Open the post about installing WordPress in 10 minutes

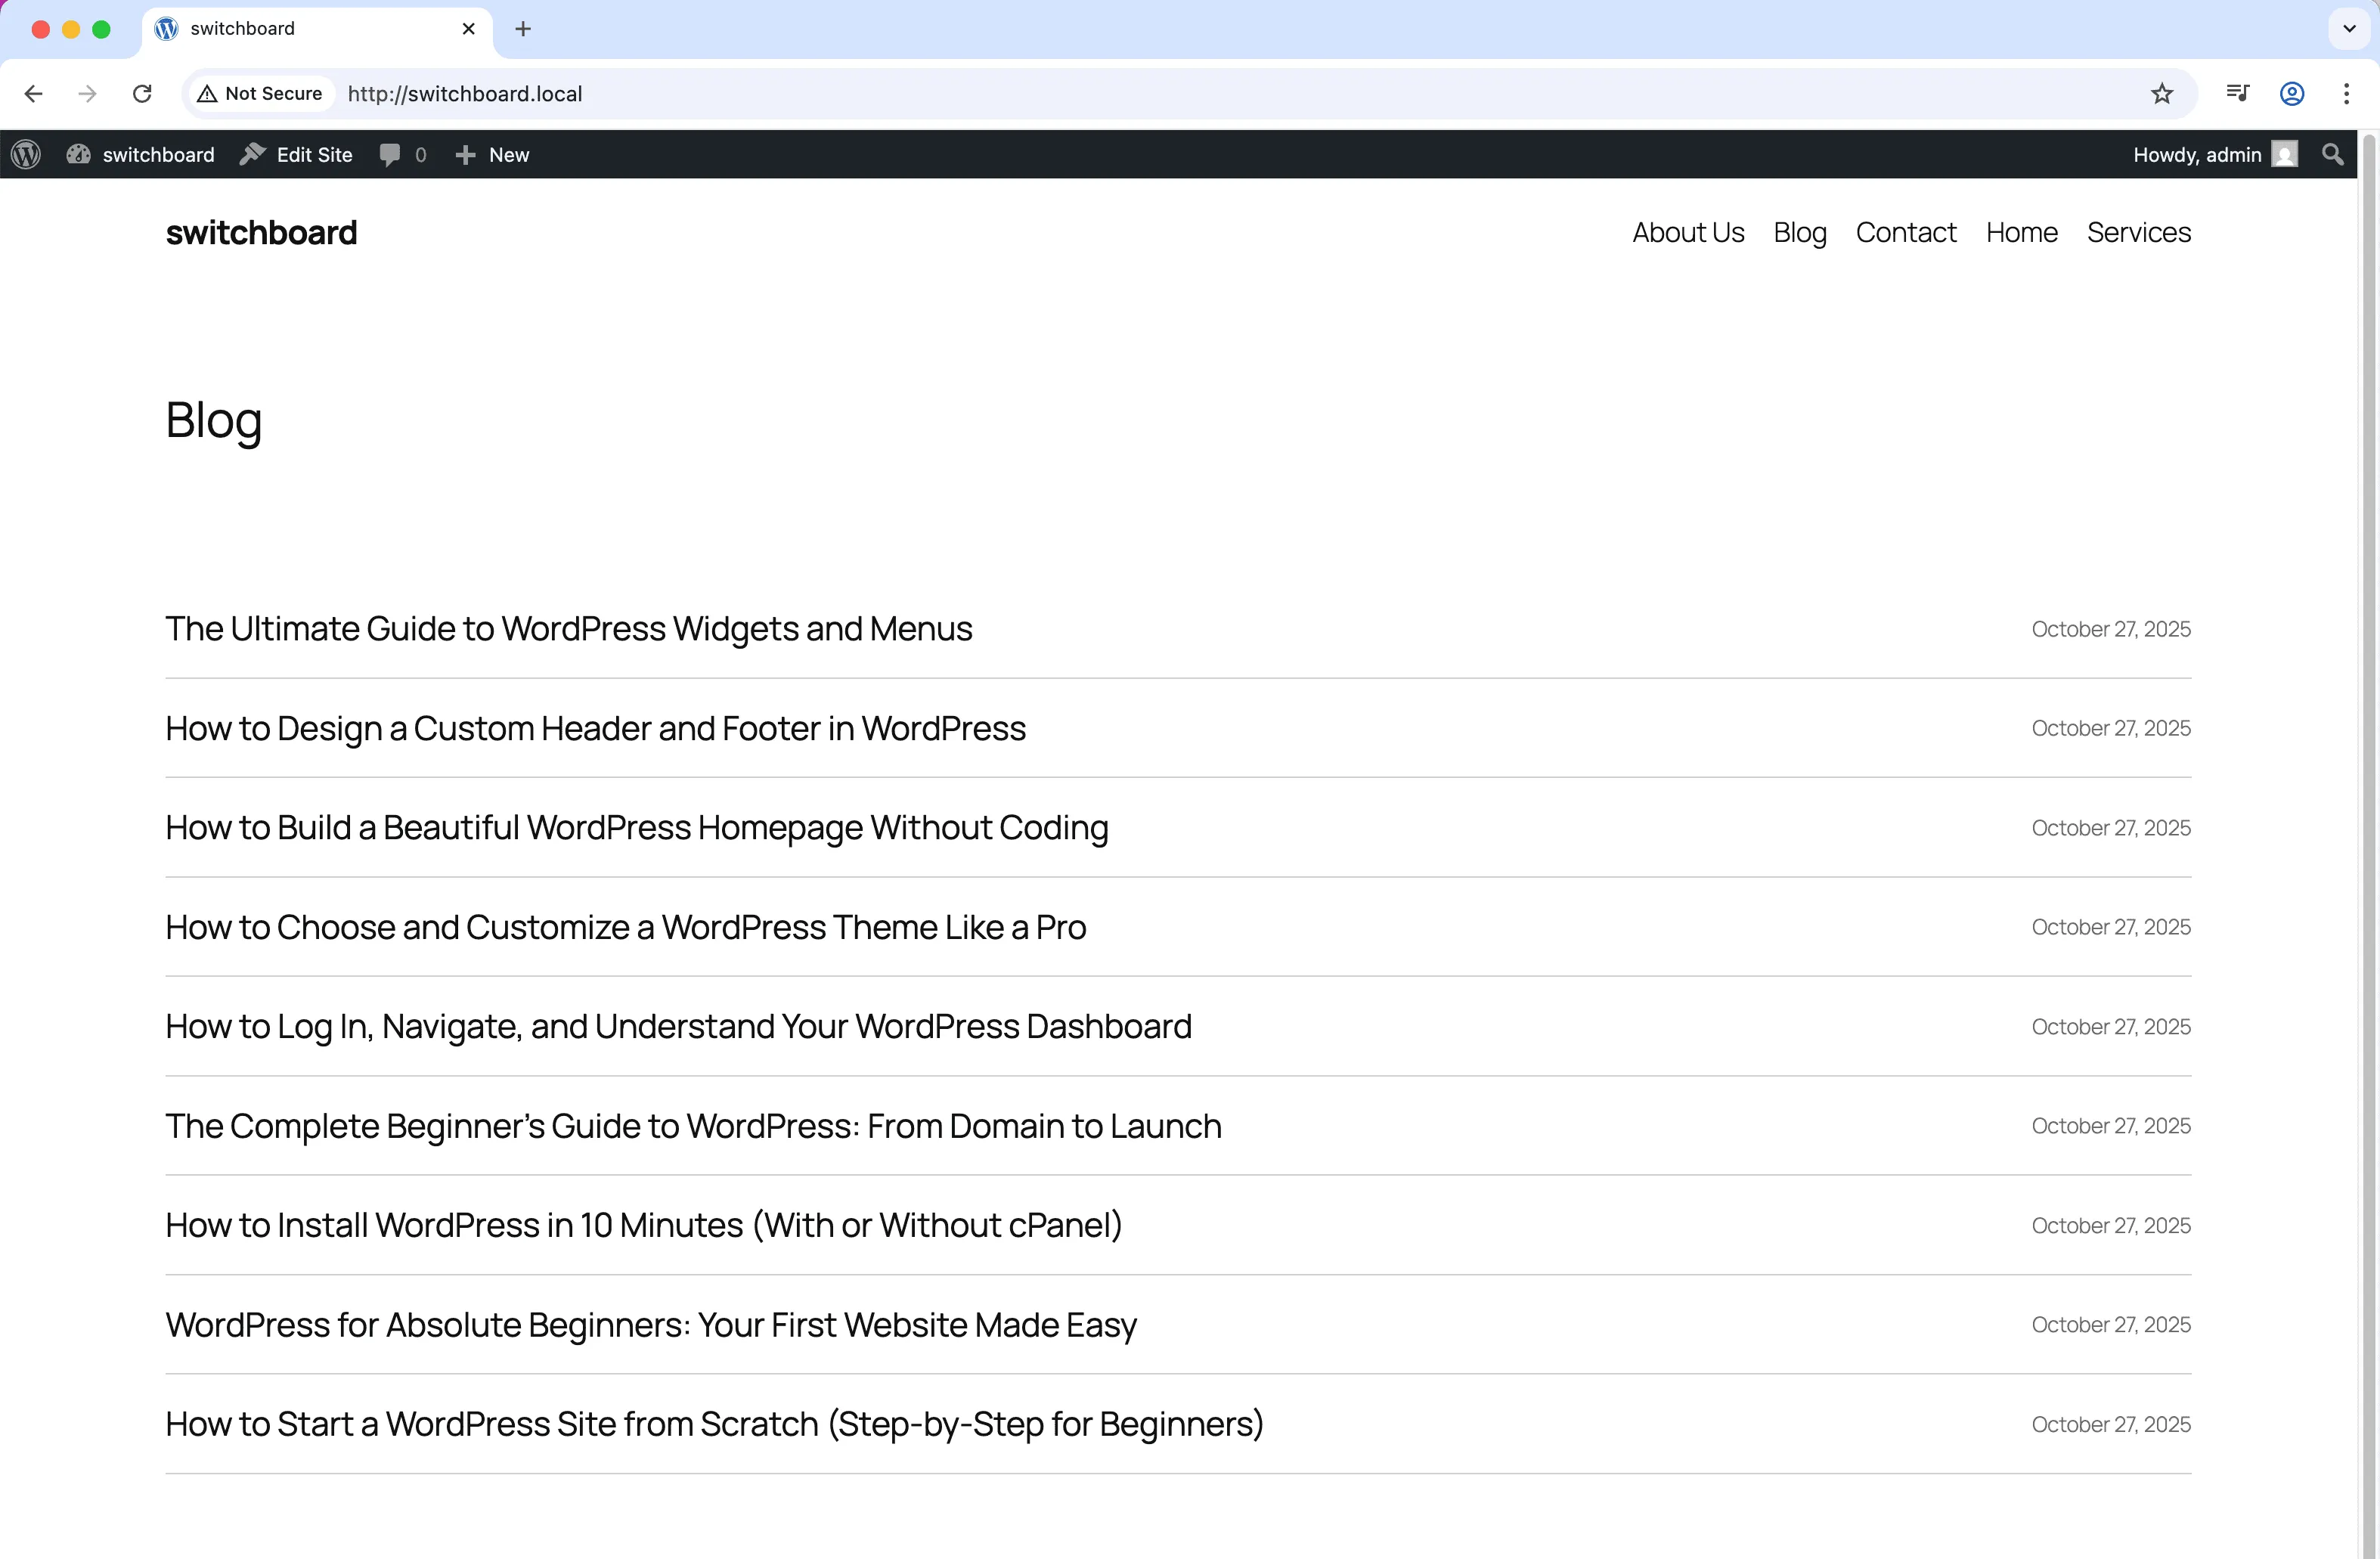click(x=643, y=1224)
